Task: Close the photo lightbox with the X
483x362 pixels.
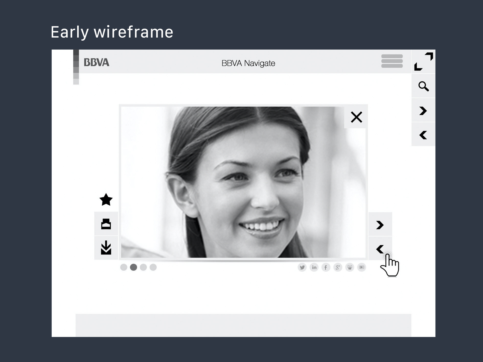Action: click(x=356, y=117)
